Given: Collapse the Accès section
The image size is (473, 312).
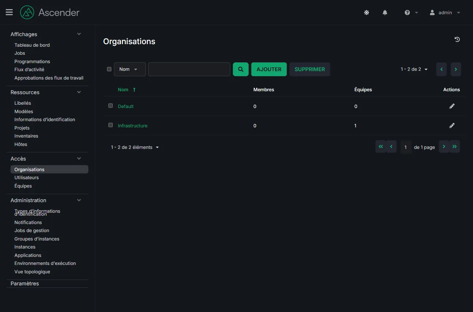Looking at the screenshot, I should [79, 158].
